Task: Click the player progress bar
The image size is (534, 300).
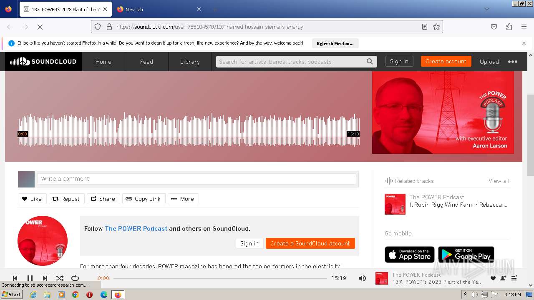Action: tap(220, 278)
